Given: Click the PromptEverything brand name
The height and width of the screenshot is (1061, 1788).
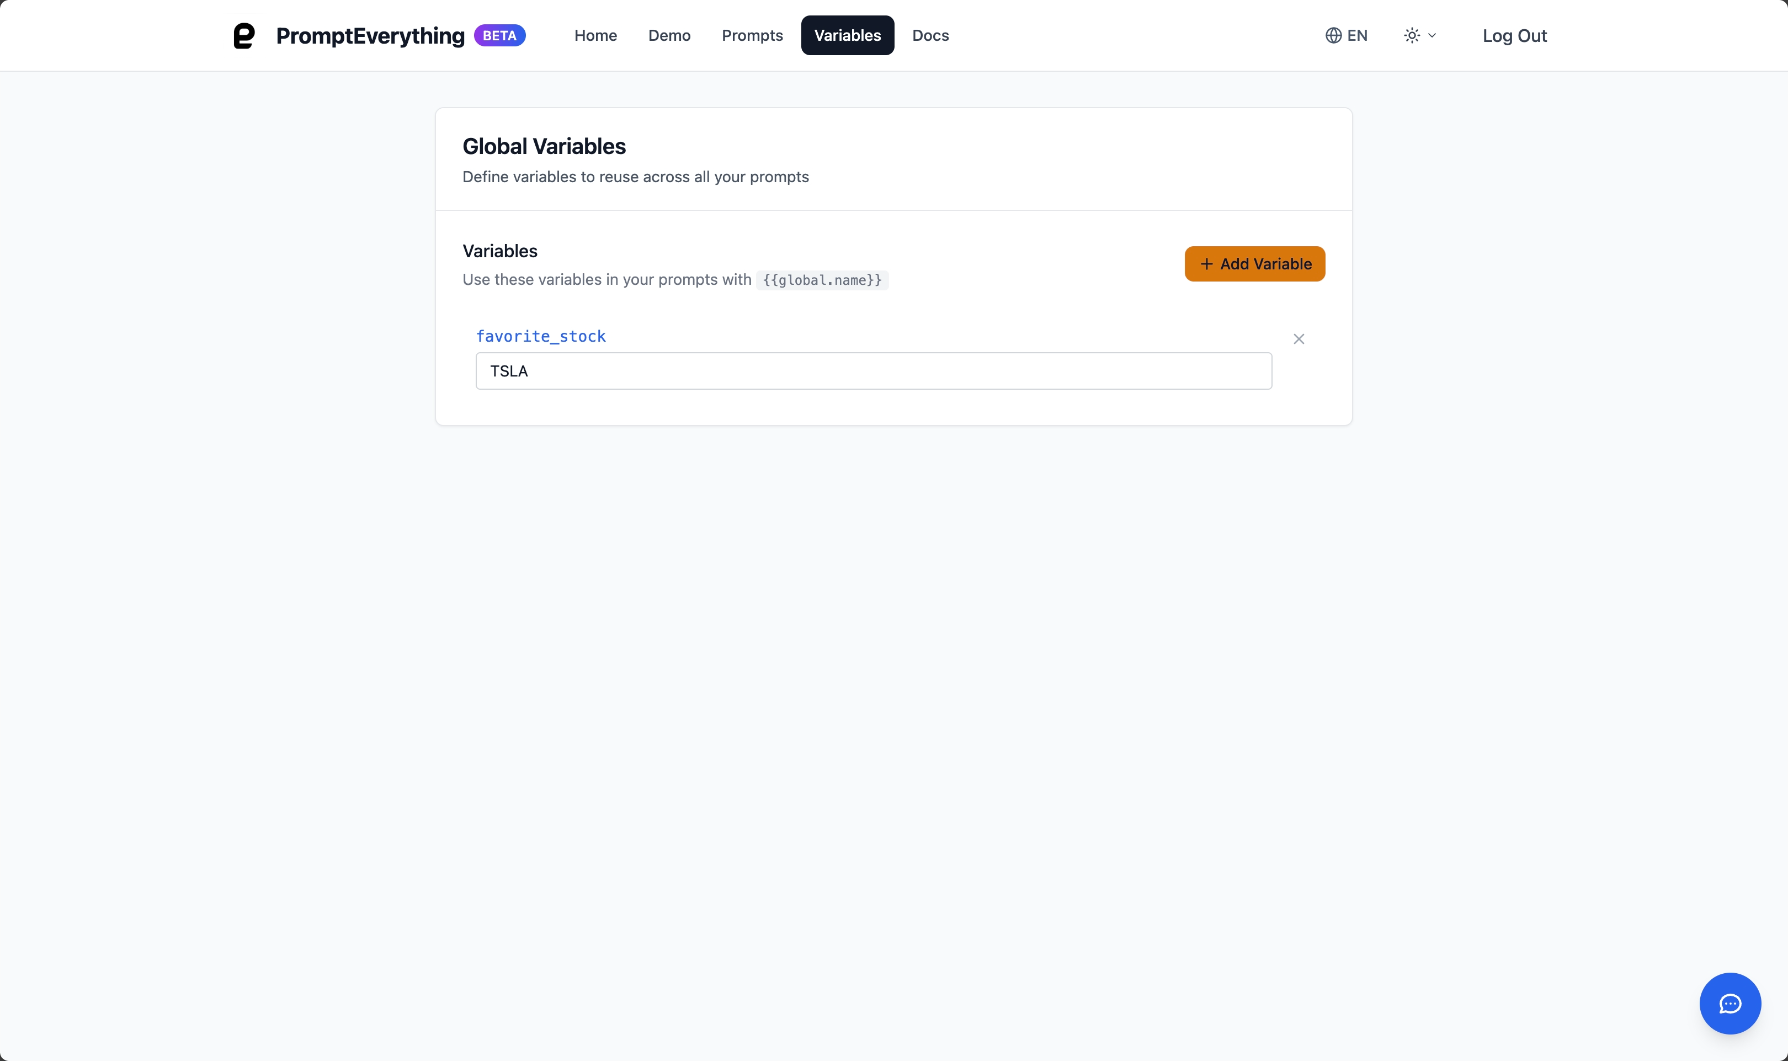Looking at the screenshot, I should [370, 36].
